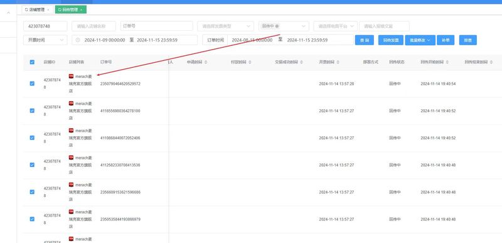The image size is (502, 243).
Task: Uncheck row with order 2356609153621598686
Action: tap(32, 192)
